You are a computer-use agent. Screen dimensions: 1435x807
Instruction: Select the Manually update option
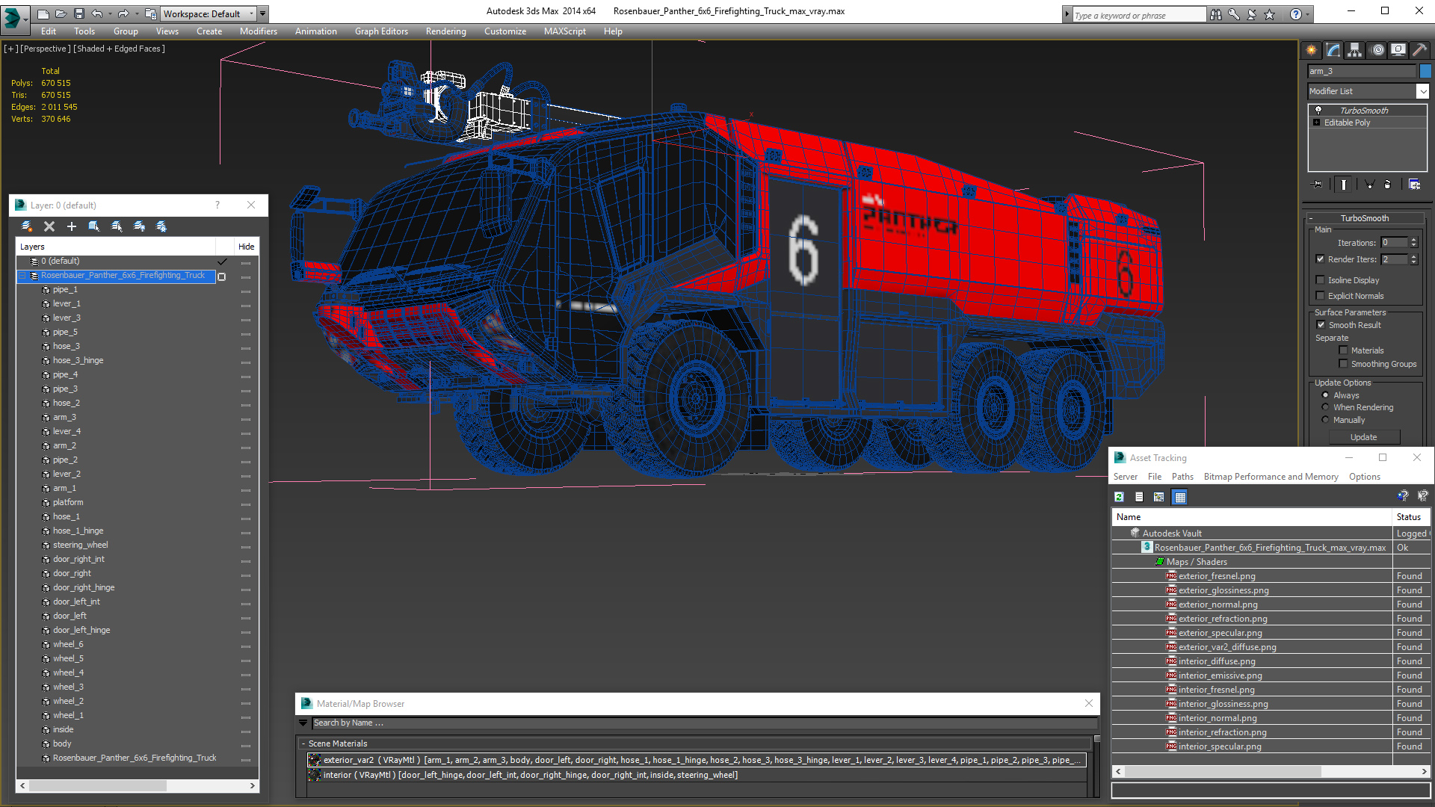pyautogui.click(x=1326, y=420)
